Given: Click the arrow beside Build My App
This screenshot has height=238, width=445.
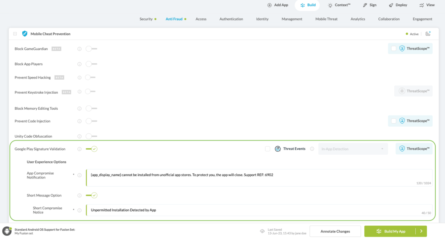Looking at the screenshot, I should [x=421, y=231].
